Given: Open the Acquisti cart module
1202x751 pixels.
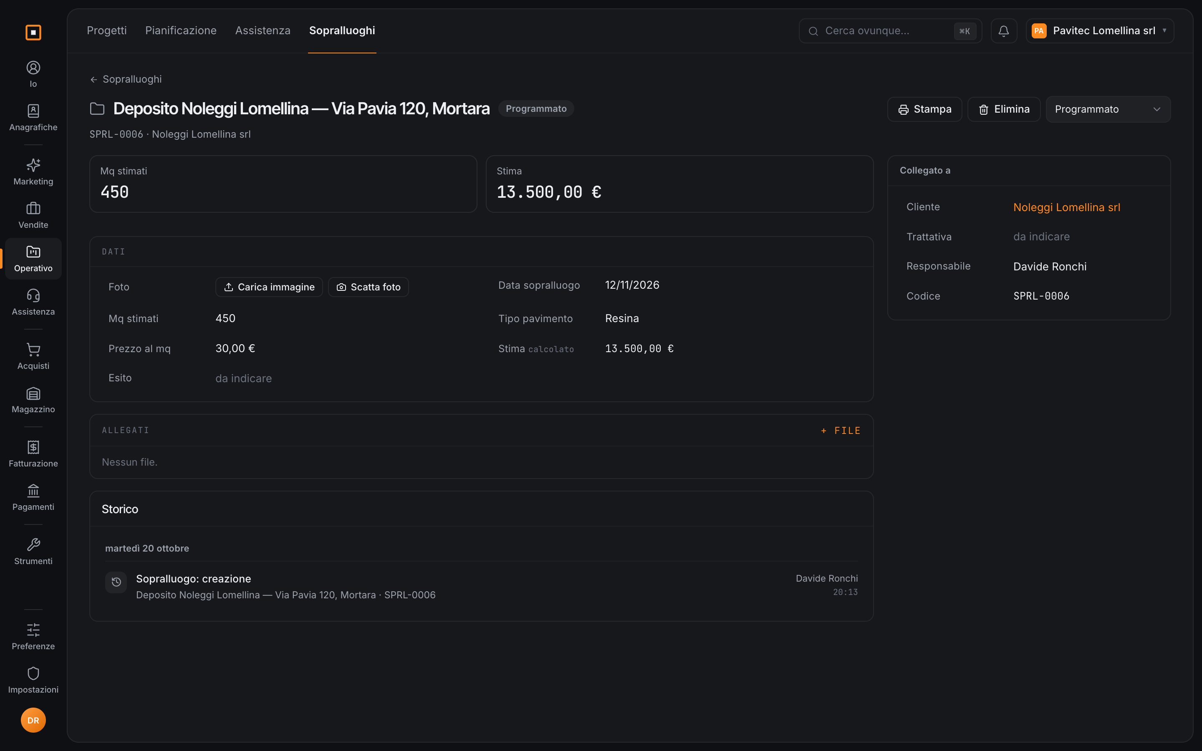Looking at the screenshot, I should tap(33, 356).
